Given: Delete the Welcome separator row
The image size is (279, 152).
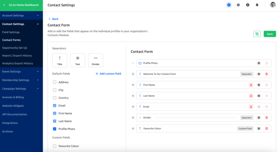Looking at the screenshot, I should (267, 74).
